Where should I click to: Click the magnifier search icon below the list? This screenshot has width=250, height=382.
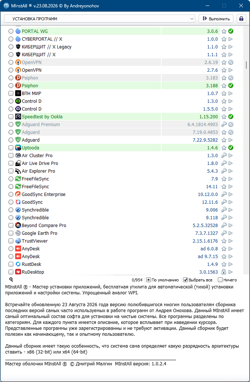pos(11,280)
